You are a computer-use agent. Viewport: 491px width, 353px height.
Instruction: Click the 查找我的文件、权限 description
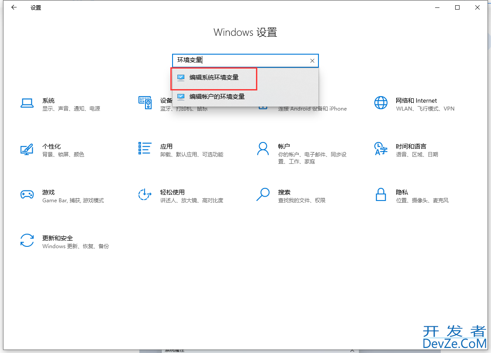click(x=302, y=201)
